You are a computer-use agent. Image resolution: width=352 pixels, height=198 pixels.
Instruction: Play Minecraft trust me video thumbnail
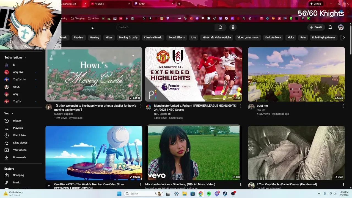coord(296,74)
